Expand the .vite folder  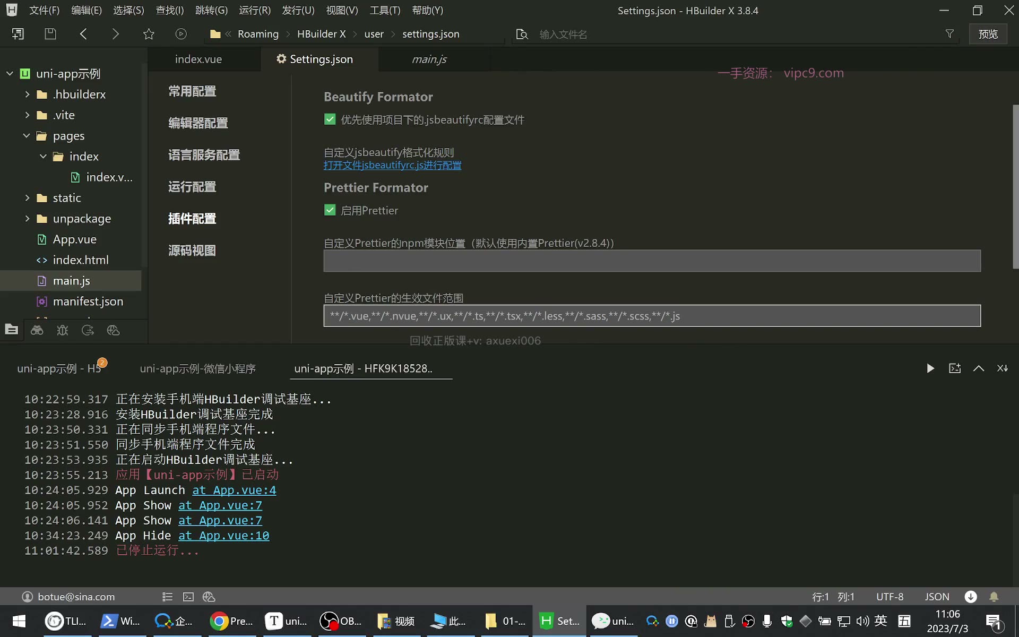(x=27, y=115)
